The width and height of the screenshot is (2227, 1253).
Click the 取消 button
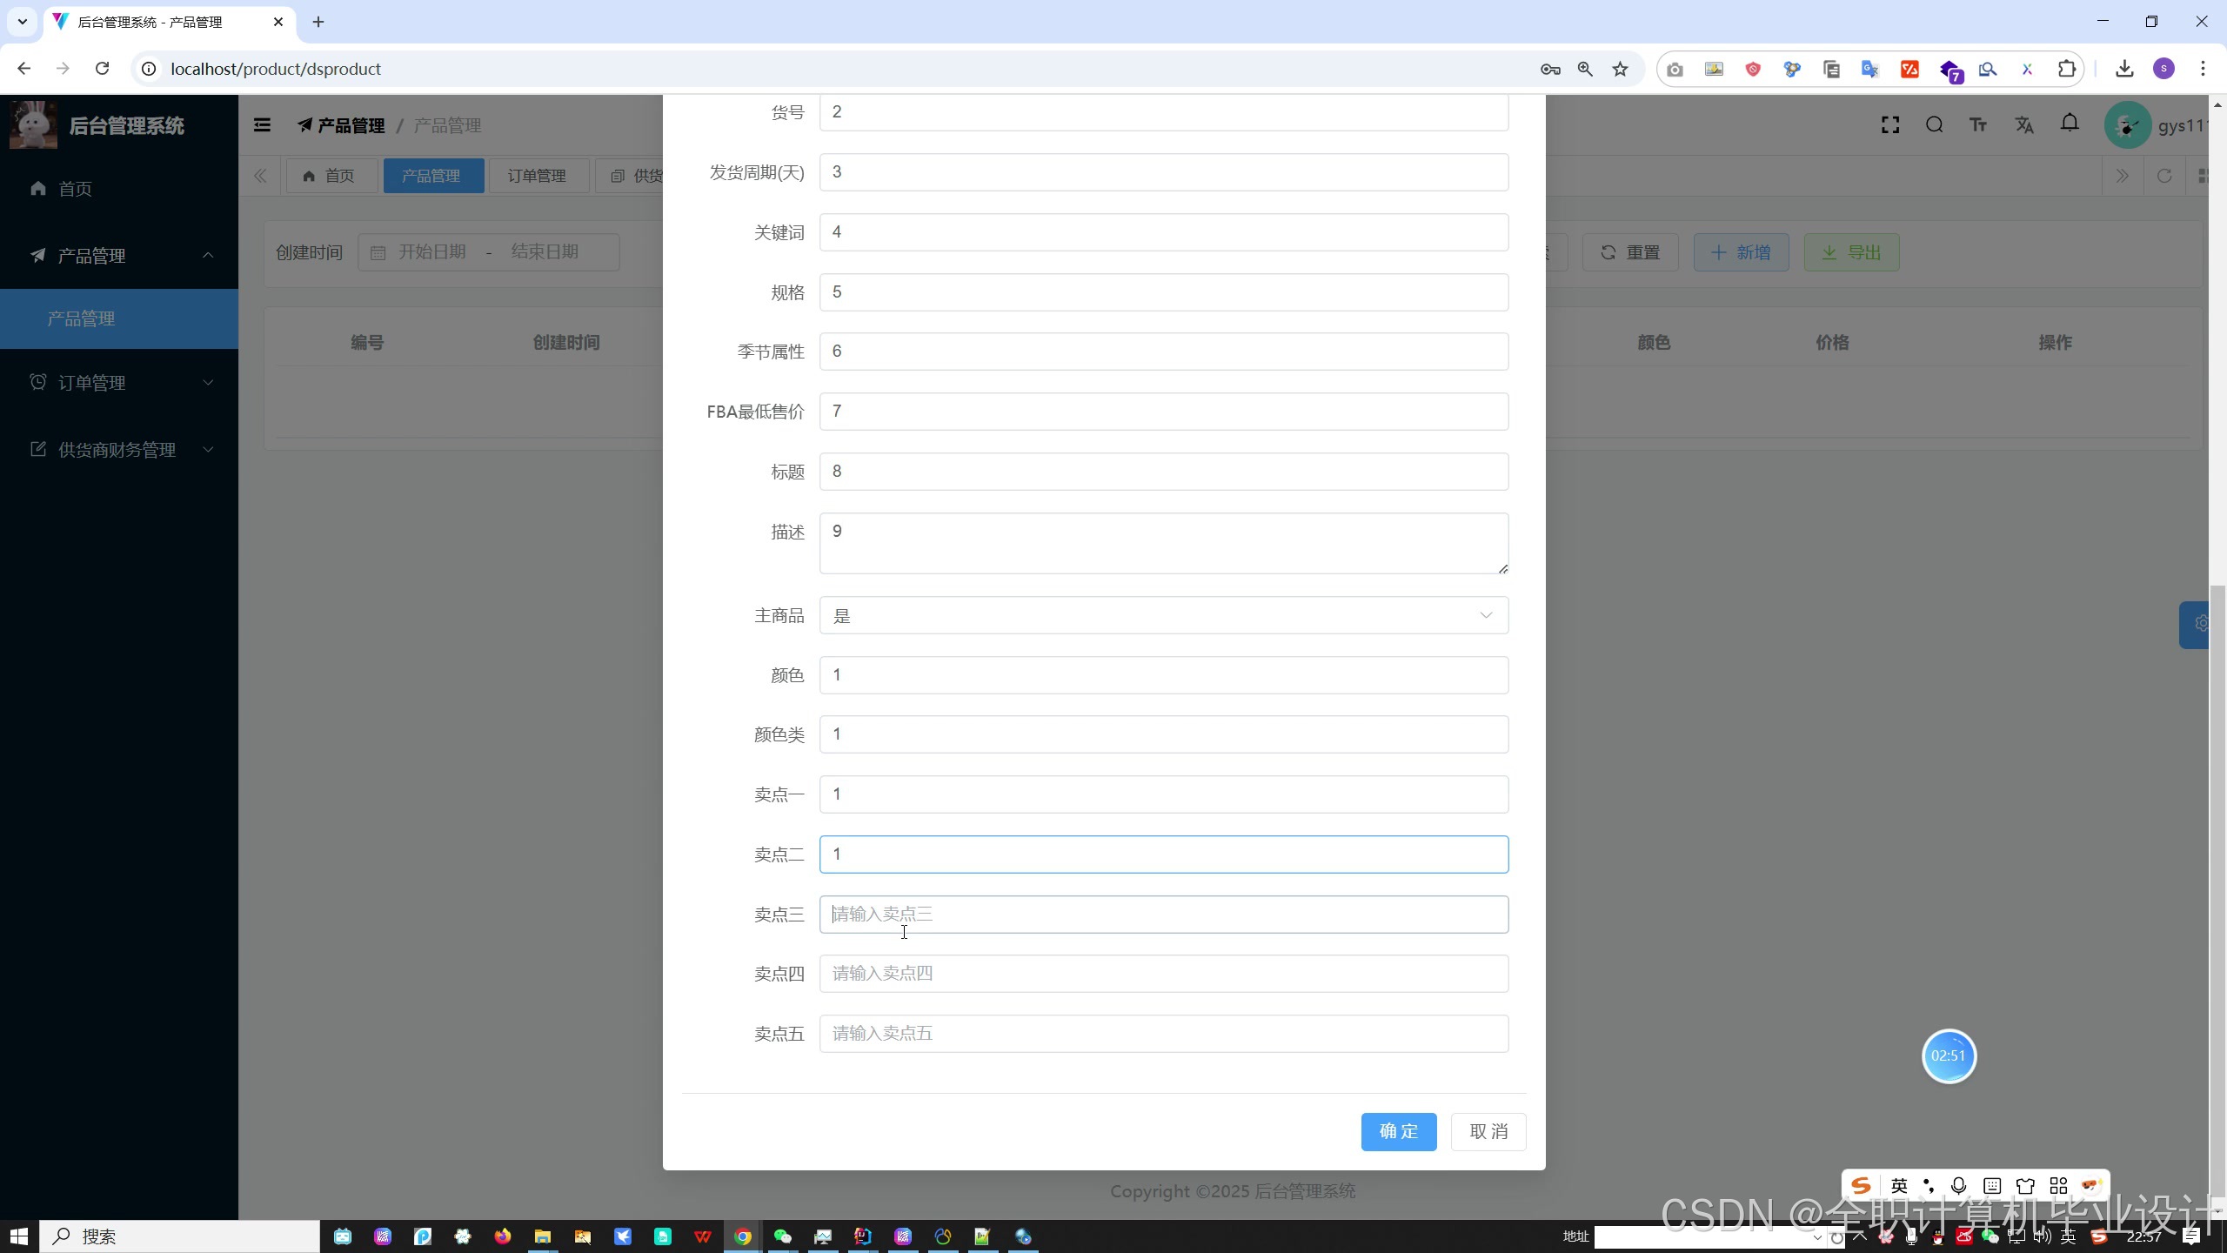pyautogui.click(x=1488, y=1131)
